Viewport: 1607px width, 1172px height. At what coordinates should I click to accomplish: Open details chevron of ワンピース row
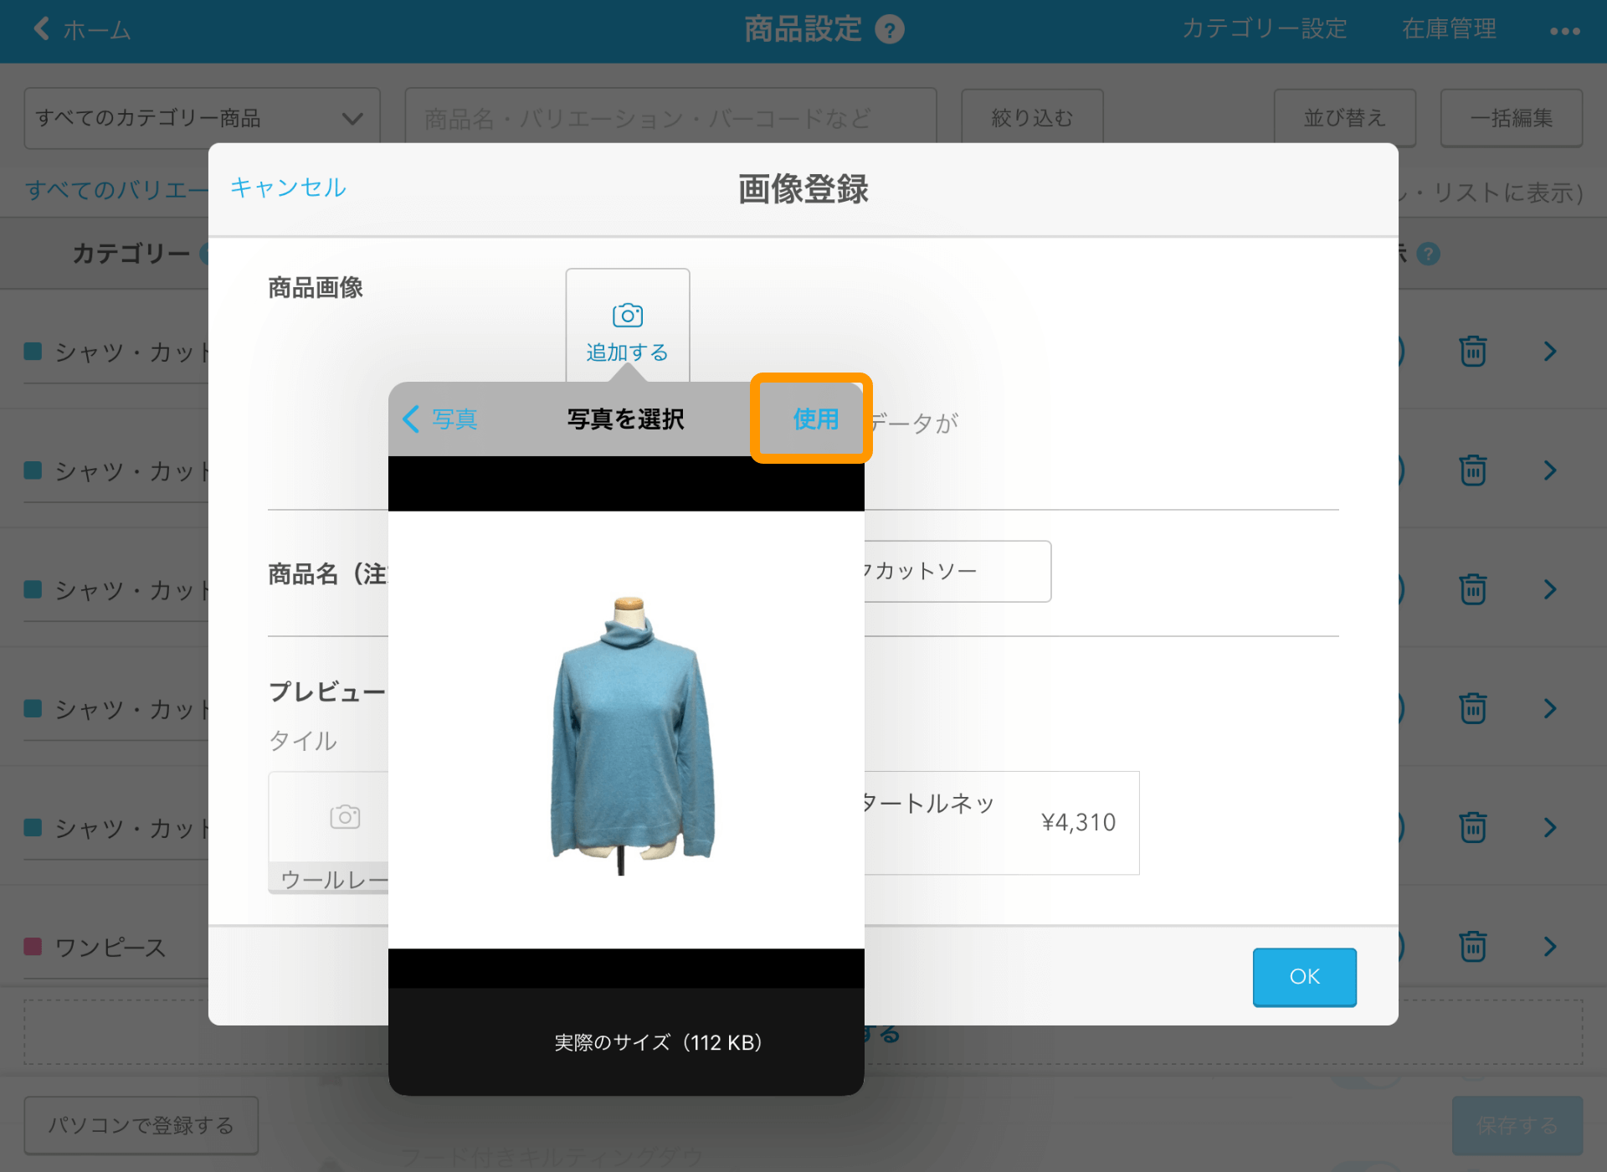click(x=1550, y=946)
